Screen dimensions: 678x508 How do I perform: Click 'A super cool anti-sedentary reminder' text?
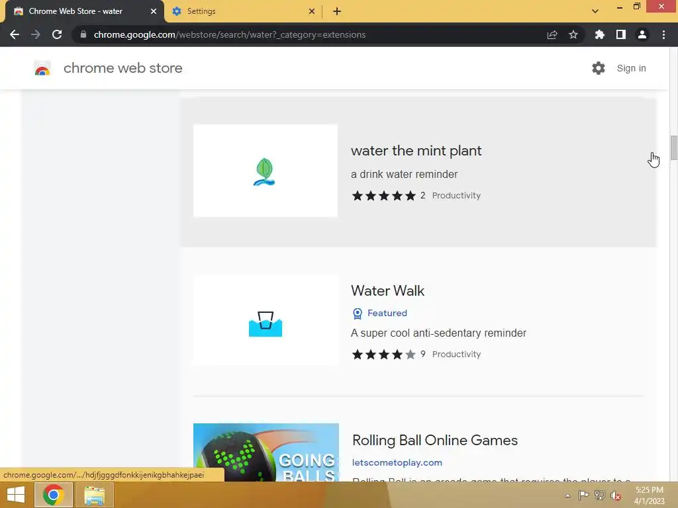point(438,333)
